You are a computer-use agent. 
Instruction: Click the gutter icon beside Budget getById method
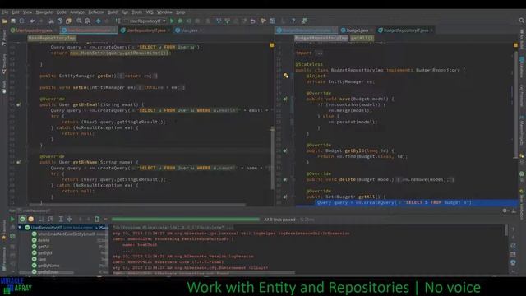tap(285, 151)
